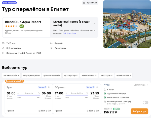This screenshot has width=151, height=118.
Task: Click the info icon on 'Рекомендуемый' badge
Action: (22, 81)
